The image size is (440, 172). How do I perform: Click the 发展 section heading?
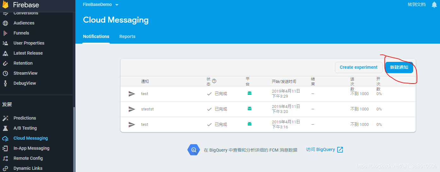click(x=7, y=104)
